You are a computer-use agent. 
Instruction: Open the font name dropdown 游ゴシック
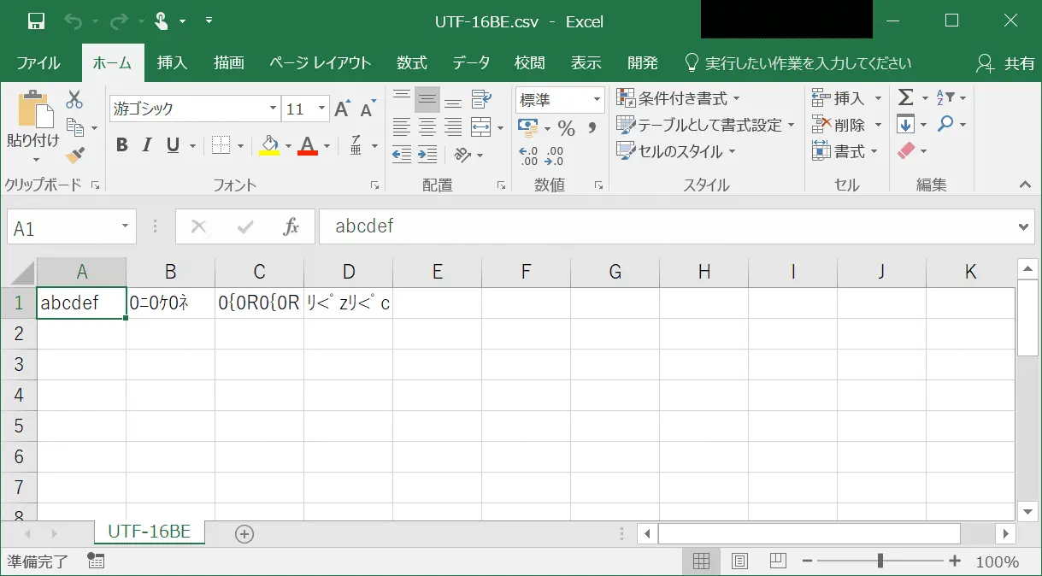tap(274, 109)
